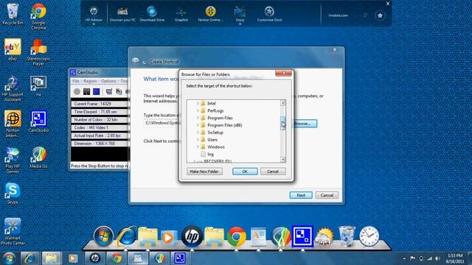Open the clock icon in the bottom dock

point(369,236)
